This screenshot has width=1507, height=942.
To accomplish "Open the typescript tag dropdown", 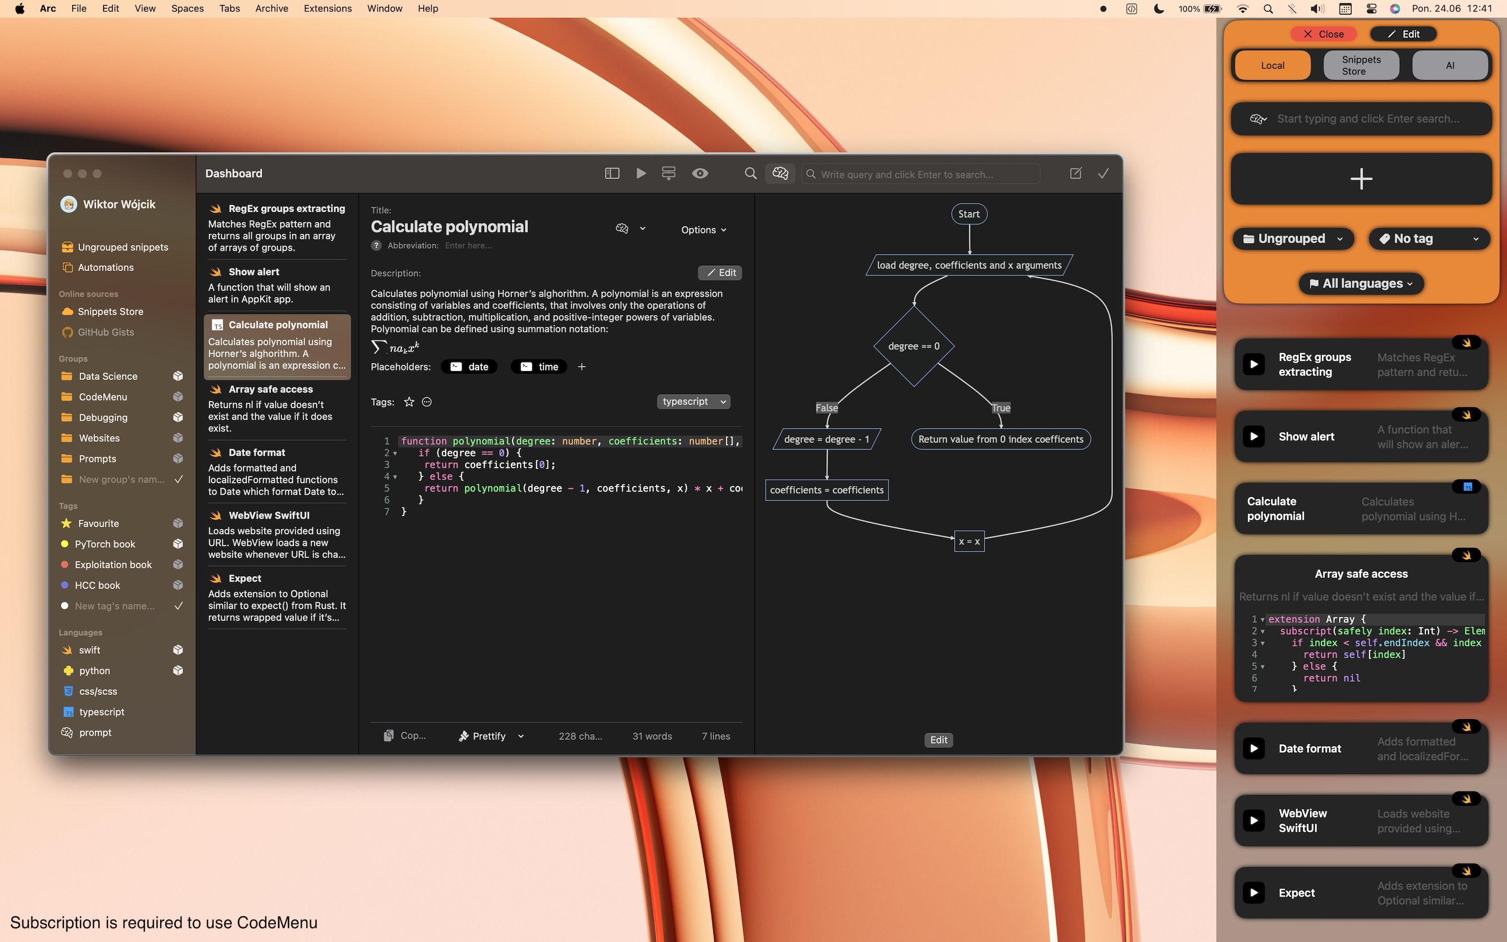I will pyautogui.click(x=693, y=401).
